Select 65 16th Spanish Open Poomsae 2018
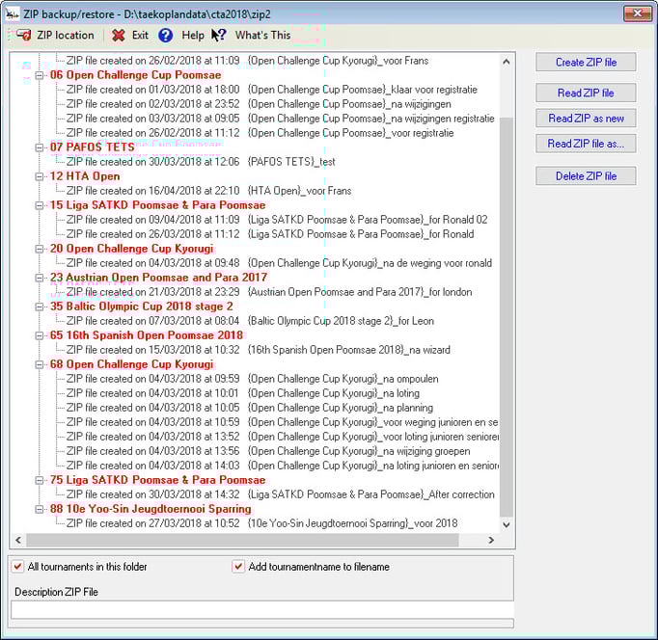658x640 pixels. pyautogui.click(x=146, y=335)
